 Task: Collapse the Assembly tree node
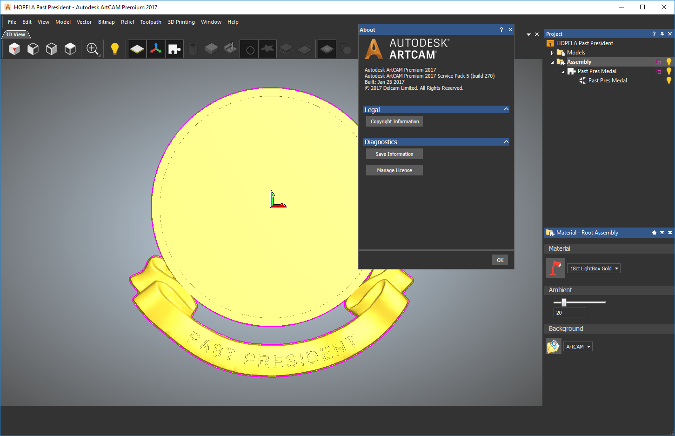[x=552, y=61]
